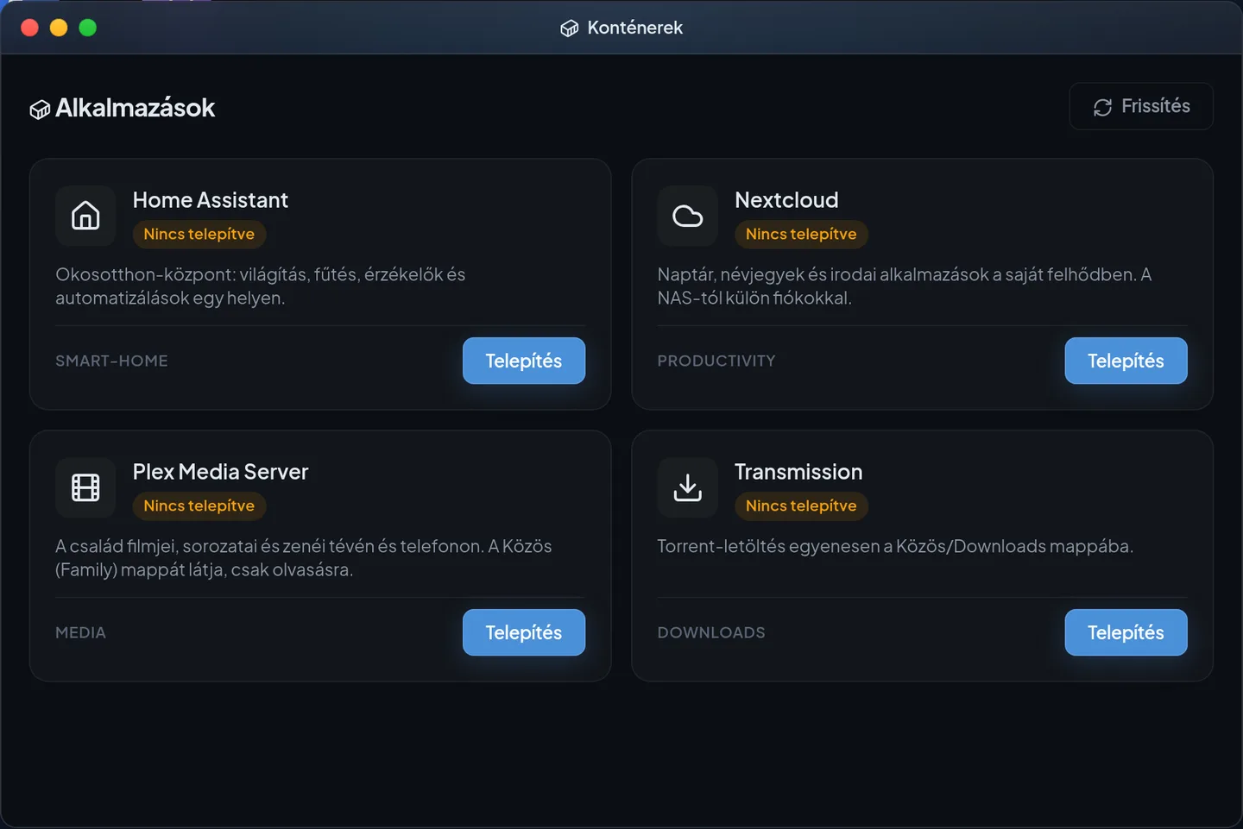
Task: Click the Transmission title text
Action: pos(798,472)
